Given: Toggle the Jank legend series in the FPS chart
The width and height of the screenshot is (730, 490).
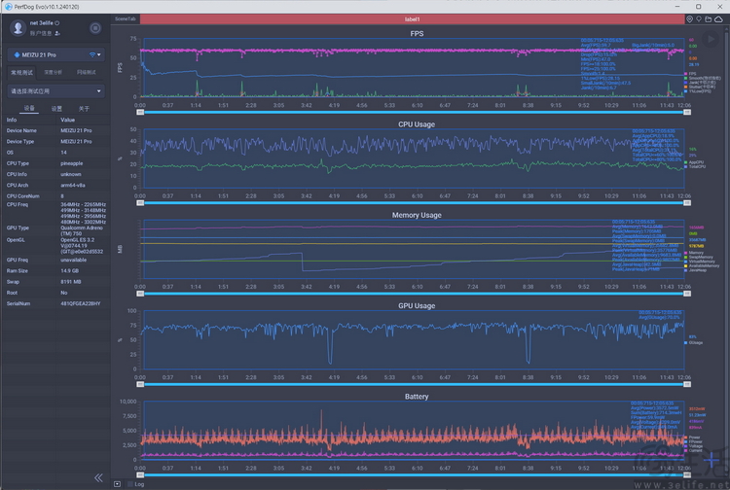Looking at the screenshot, I should tap(700, 83).
